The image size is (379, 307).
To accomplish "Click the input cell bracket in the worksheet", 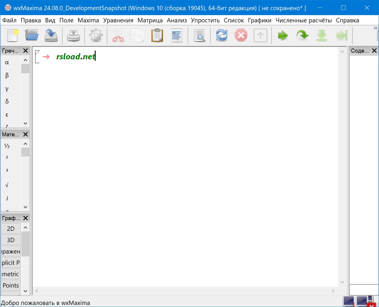I will pyautogui.click(x=37, y=56).
